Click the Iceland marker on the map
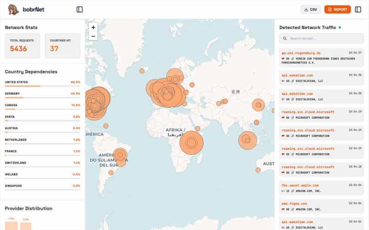369x230 pixels. tap(142, 71)
